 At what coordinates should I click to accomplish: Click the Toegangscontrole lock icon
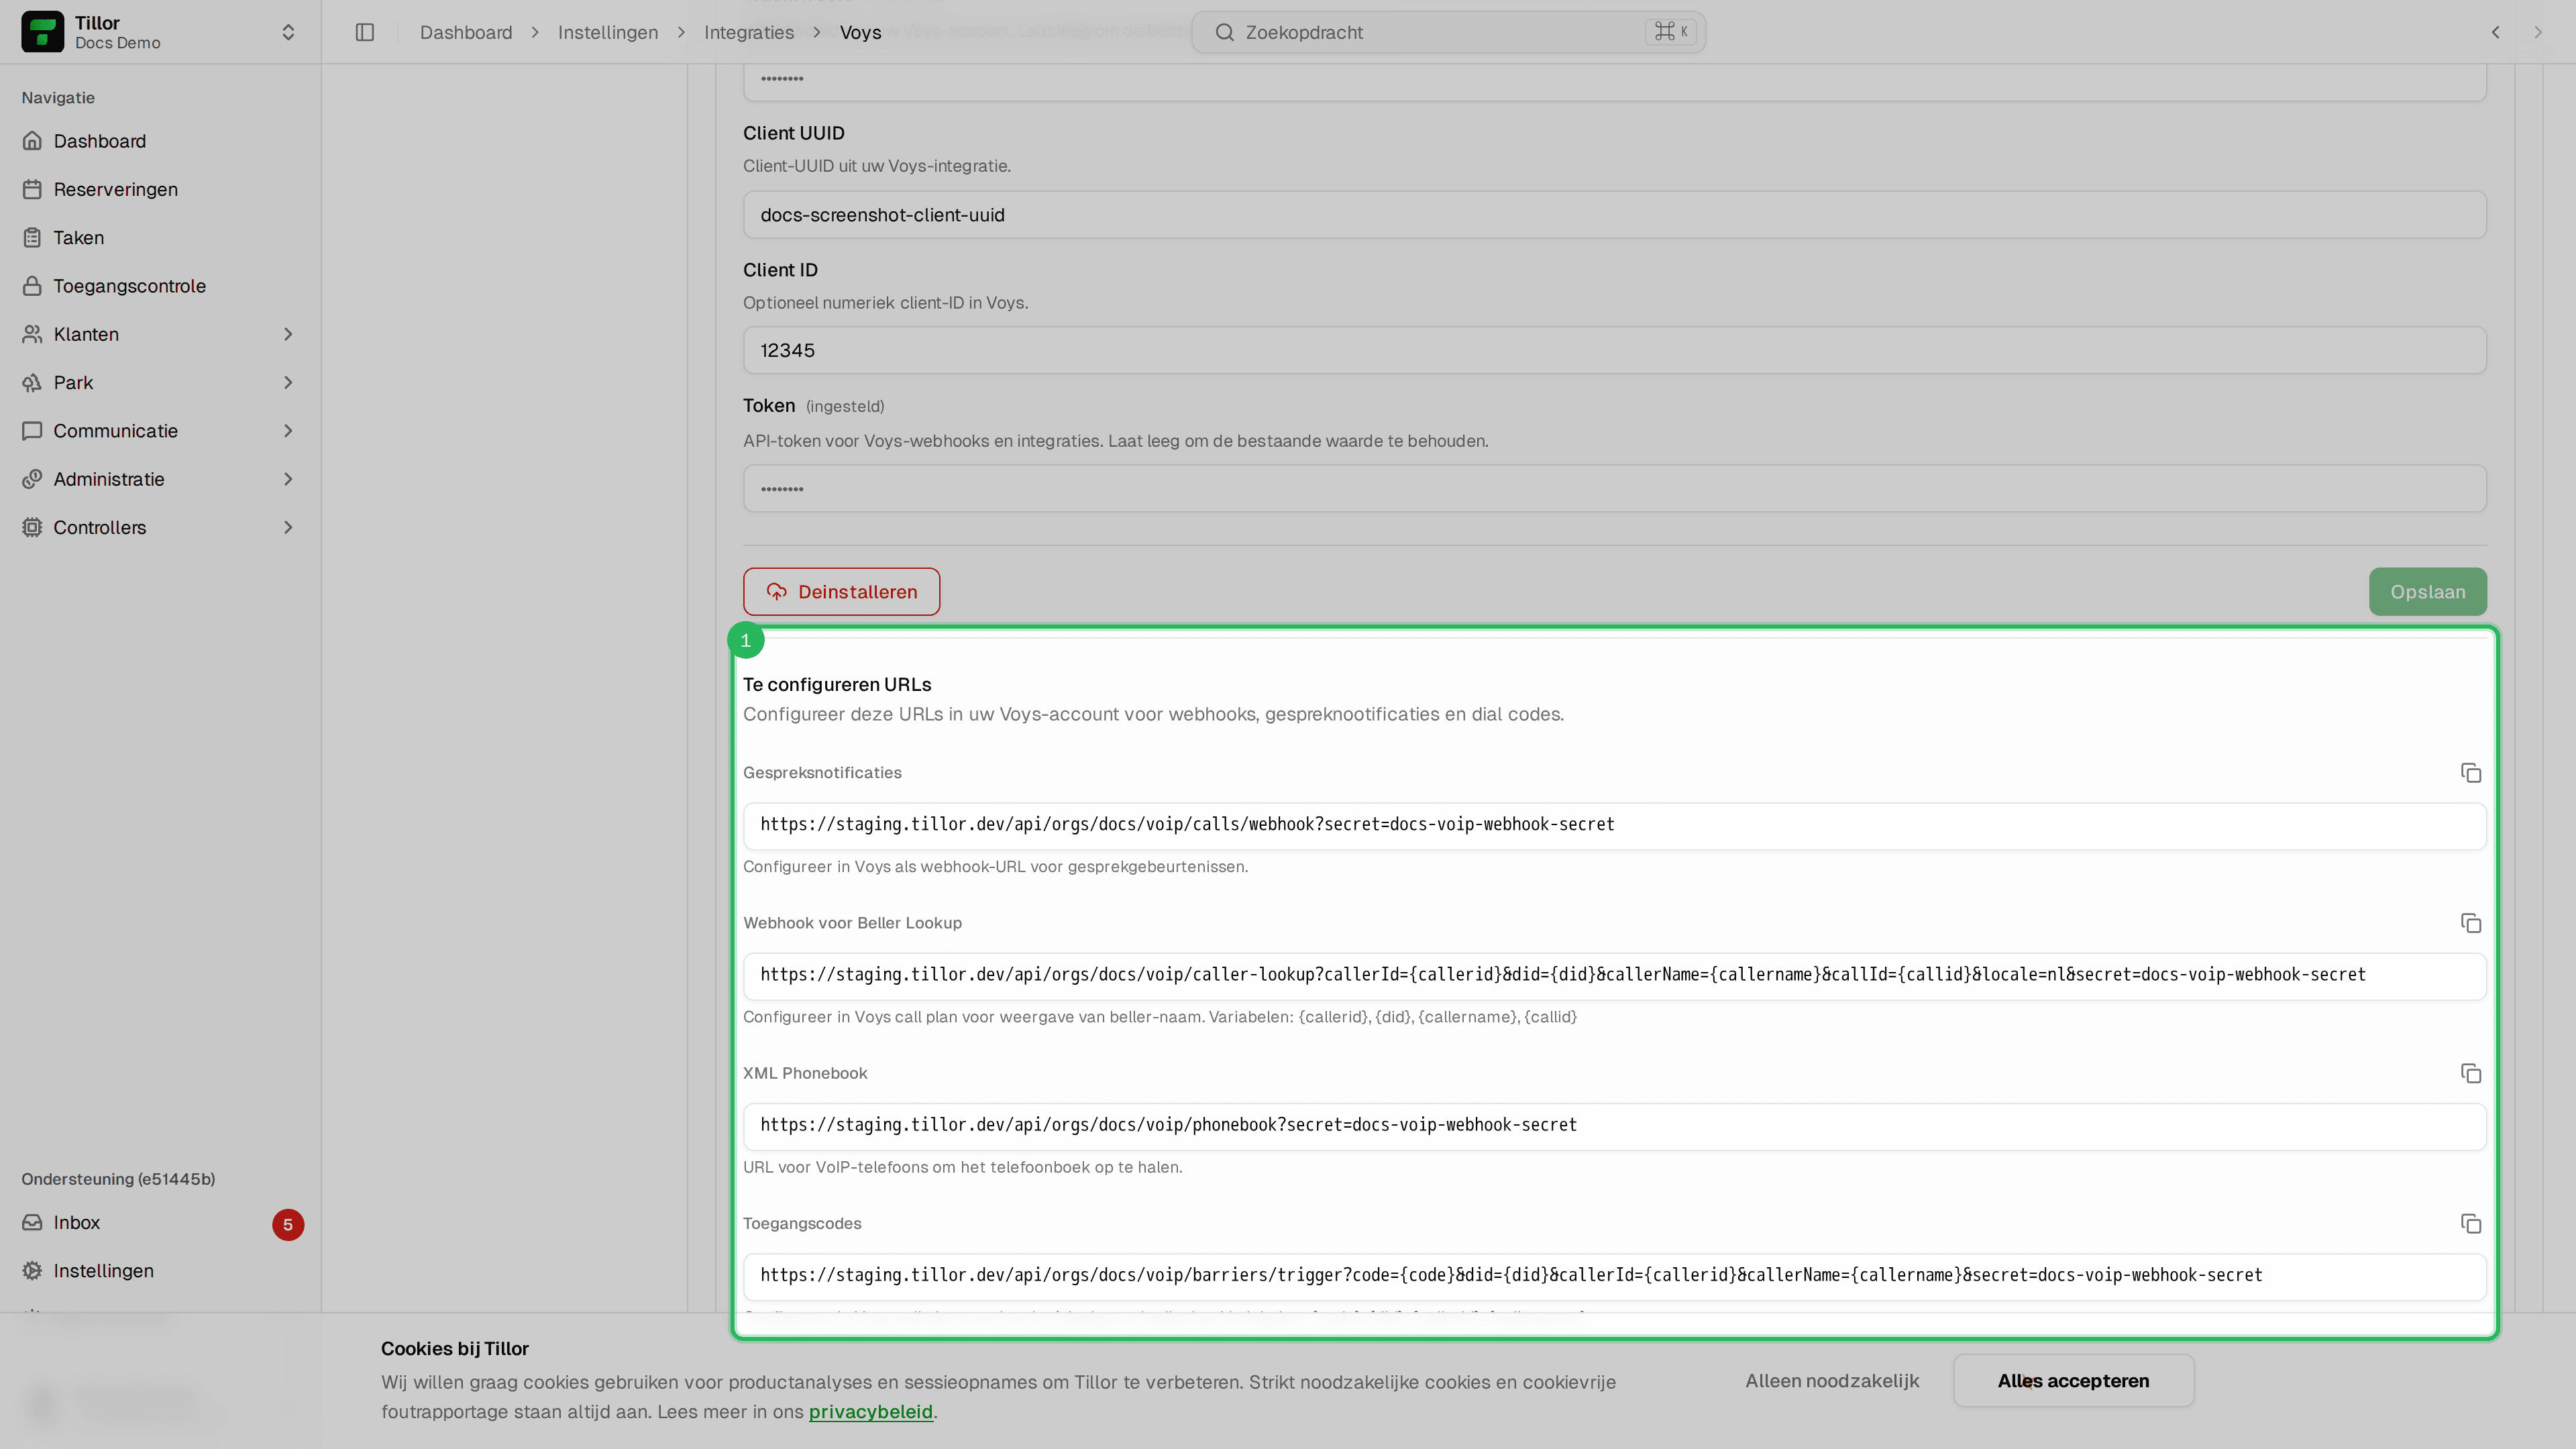click(32, 286)
